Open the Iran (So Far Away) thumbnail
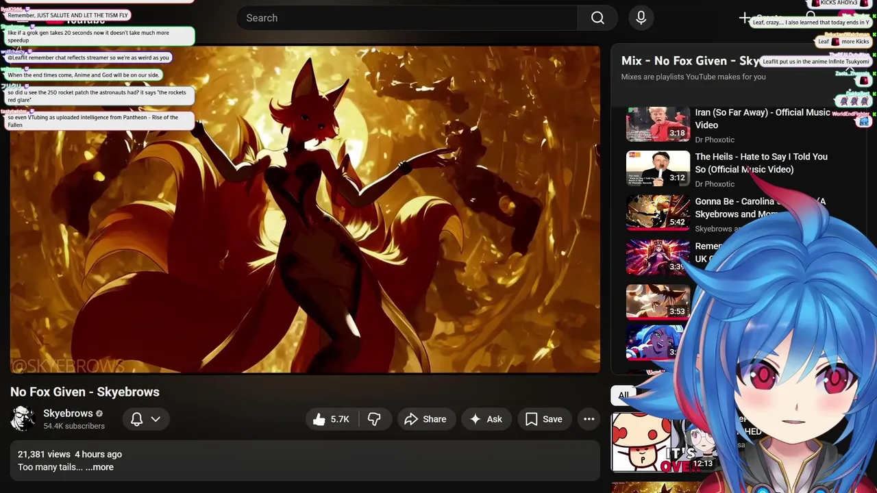Screen dimensions: 877x493 click(658, 124)
